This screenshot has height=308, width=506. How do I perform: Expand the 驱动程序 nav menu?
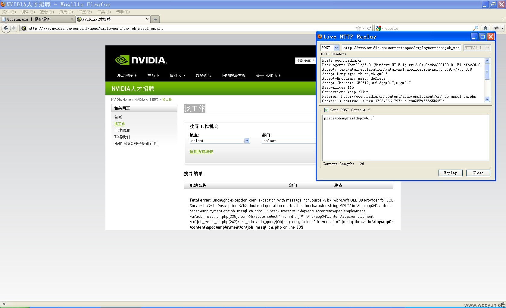click(127, 75)
